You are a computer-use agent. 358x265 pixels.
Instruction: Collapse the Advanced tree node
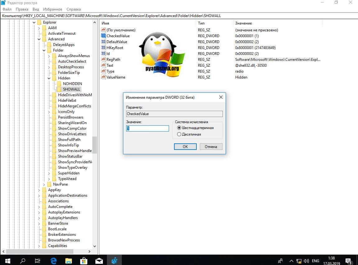point(39,39)
